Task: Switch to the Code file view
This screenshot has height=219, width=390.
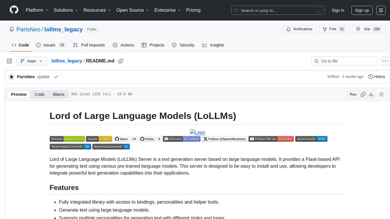Action: (40, 94)
